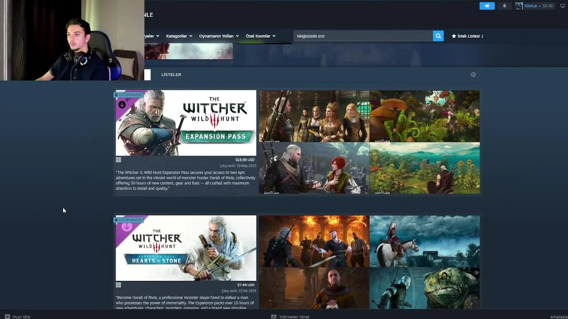568x319 pixels.
Task: Click the $7.49 USD price
Action: click(x=246, y=285)
